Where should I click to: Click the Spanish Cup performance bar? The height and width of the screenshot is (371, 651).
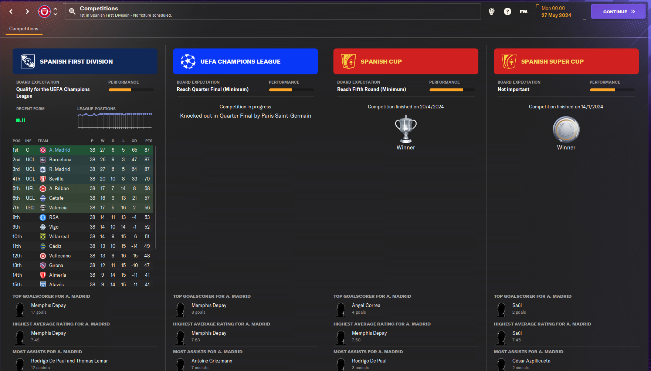452,90
